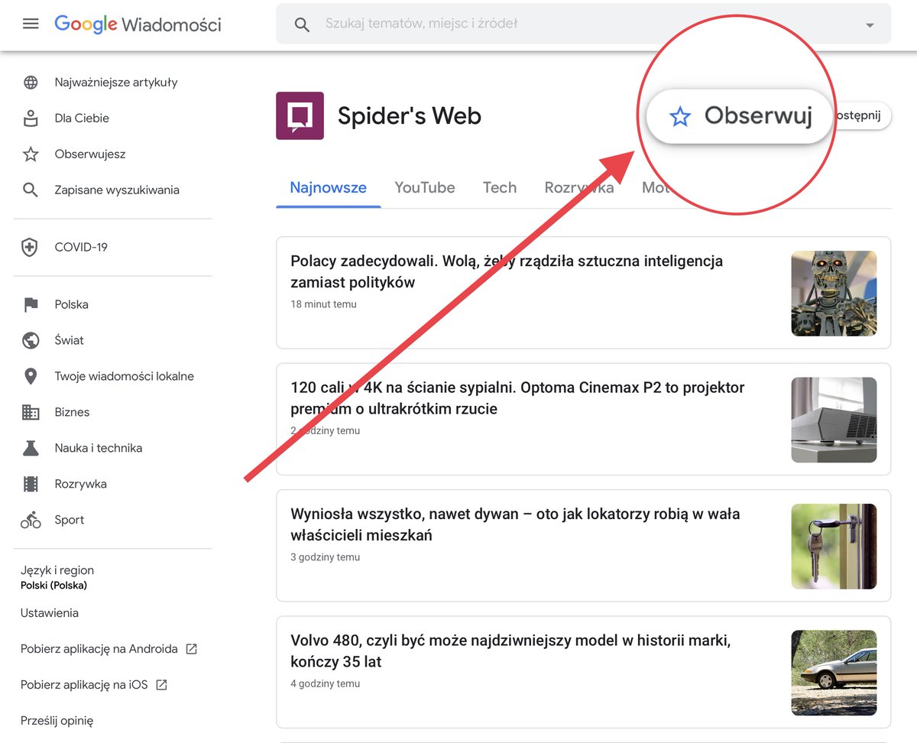
Task: Click the robot skeleton article thumbnail
Action: 834,294
